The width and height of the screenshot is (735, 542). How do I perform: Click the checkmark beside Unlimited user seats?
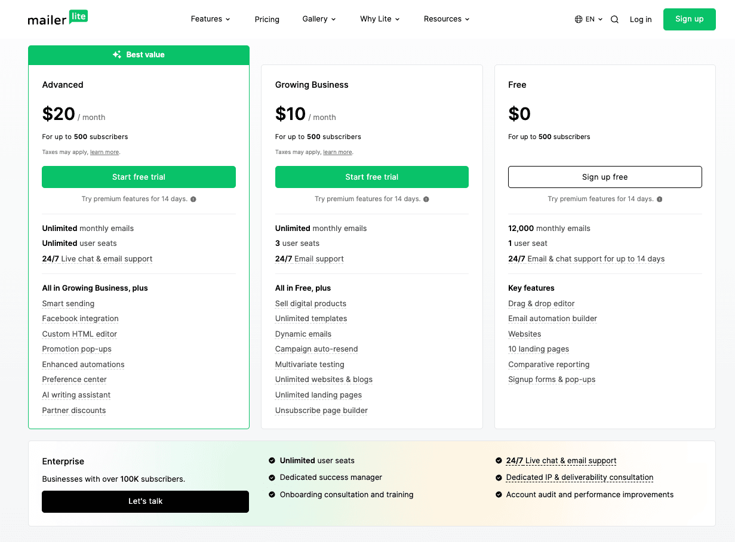coord(272,460)
